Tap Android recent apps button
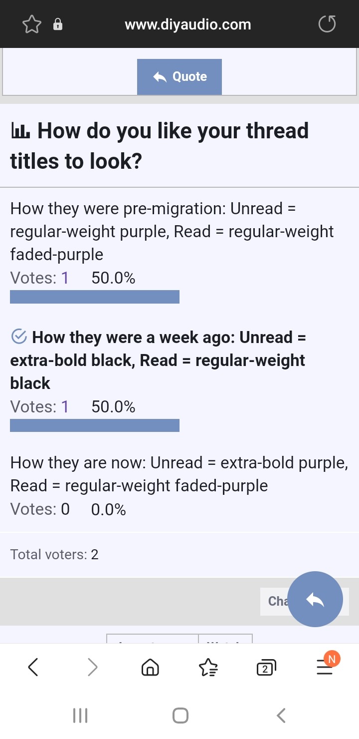The image size is (359, 739). 80,716
